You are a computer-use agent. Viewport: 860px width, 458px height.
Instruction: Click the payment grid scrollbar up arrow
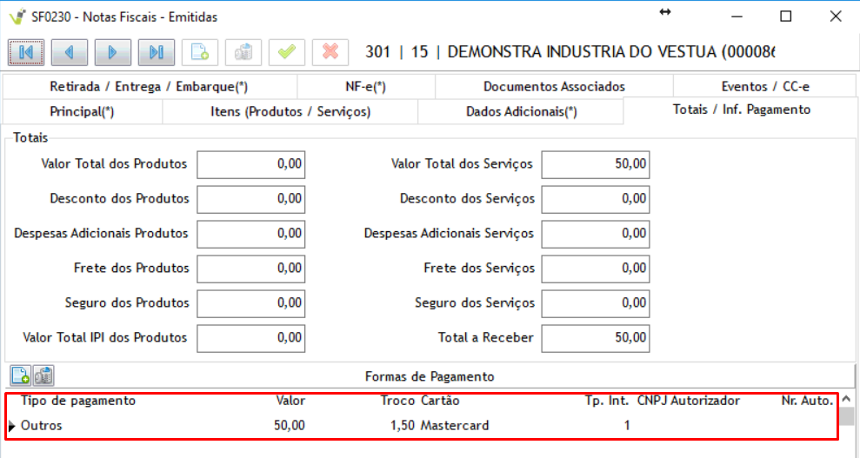coord(847,401)
